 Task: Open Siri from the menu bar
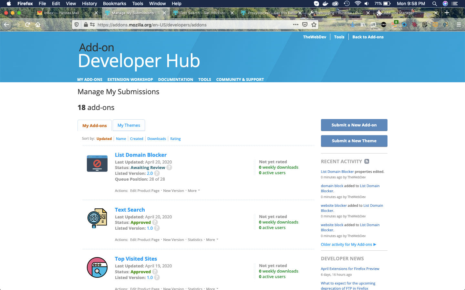click(445, 4)
